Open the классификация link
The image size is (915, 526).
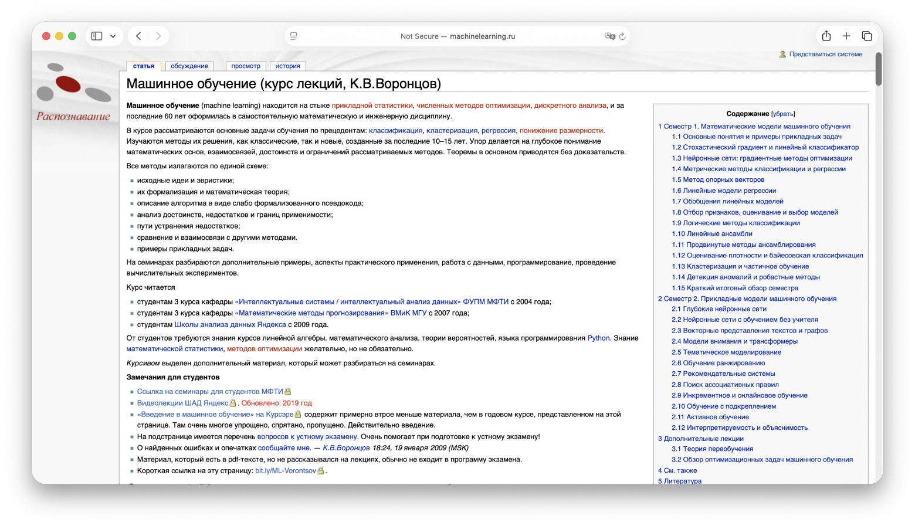click(395, 131)
